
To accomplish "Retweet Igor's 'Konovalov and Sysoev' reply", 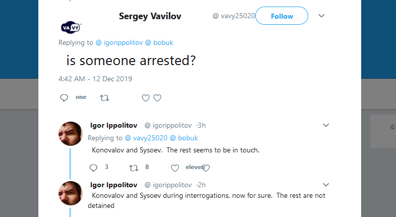I will 134,168.
